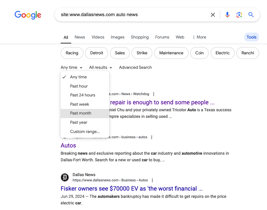The image size is (267, 210).
Task: Open the Fisker owners article link
Action: [132, 189]
